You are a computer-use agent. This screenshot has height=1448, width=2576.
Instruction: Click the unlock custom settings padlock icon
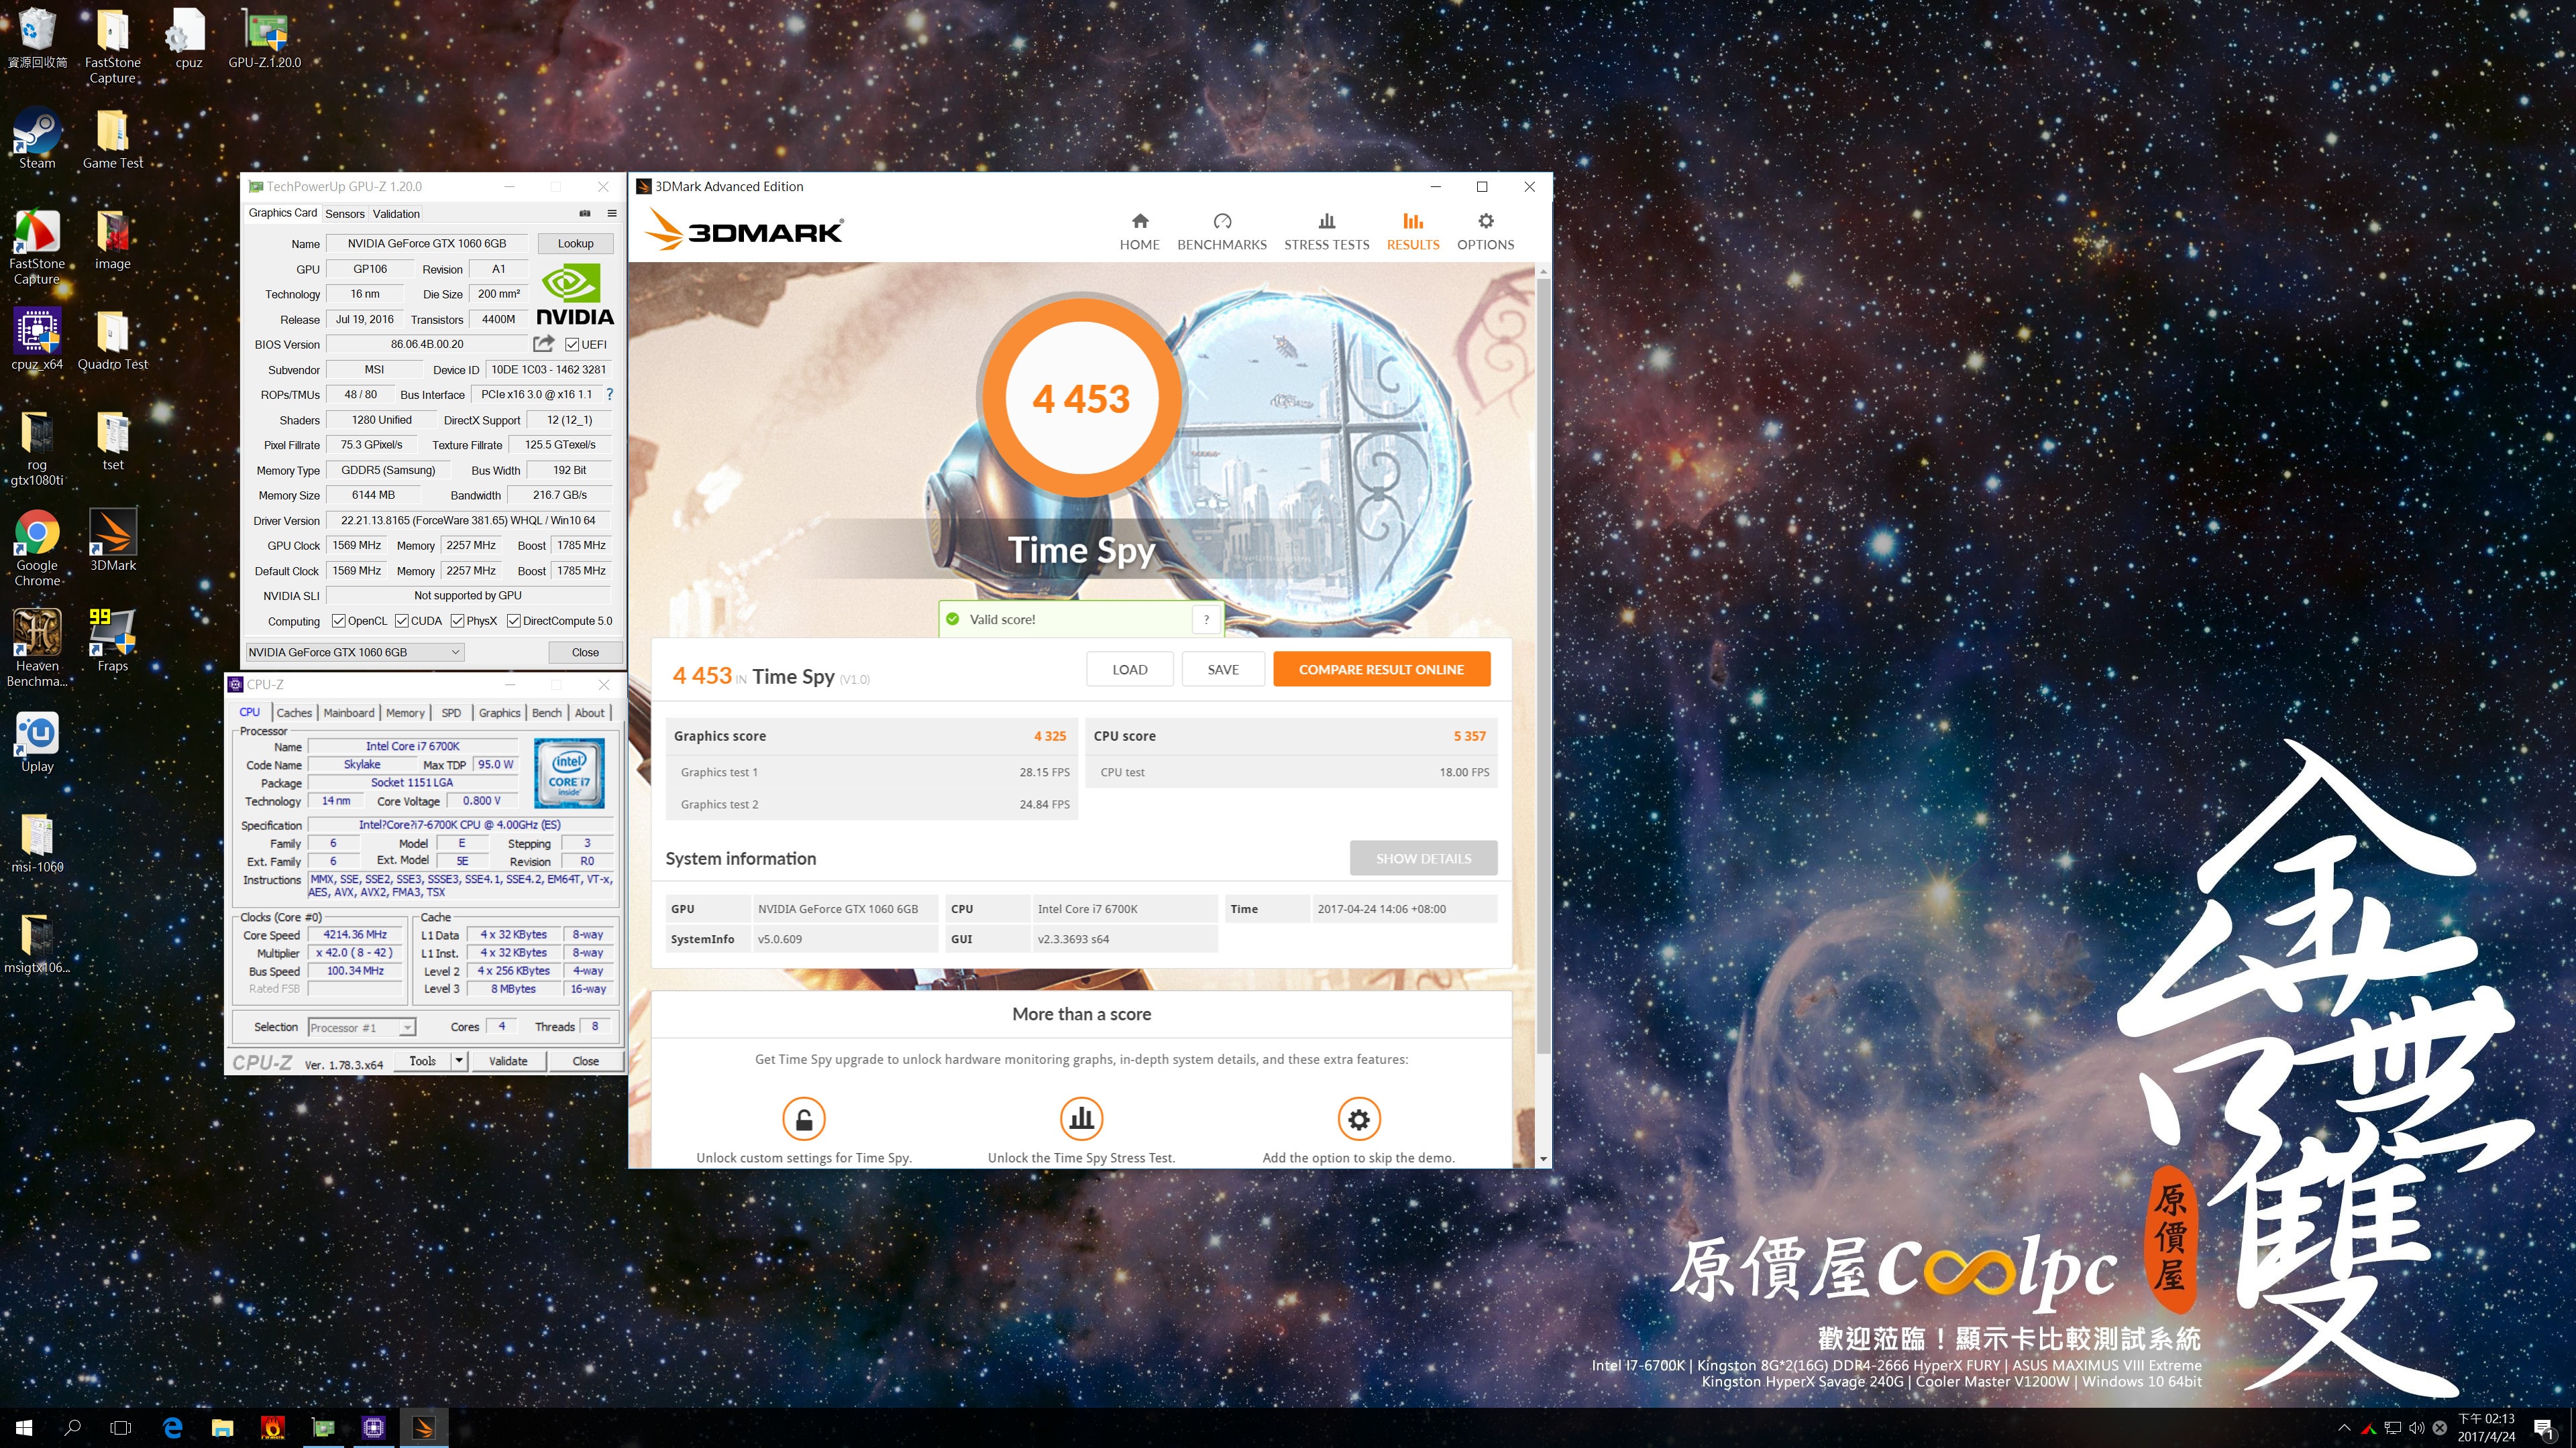803,1118
